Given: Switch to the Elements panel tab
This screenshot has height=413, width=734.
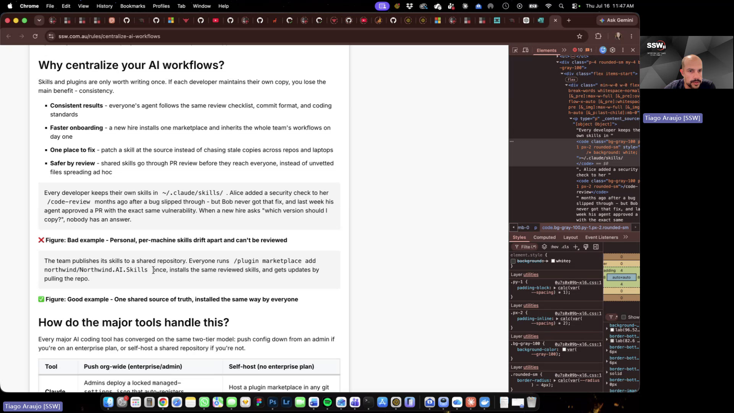Looking at the screenshot, I should click(x=546, y=50).
